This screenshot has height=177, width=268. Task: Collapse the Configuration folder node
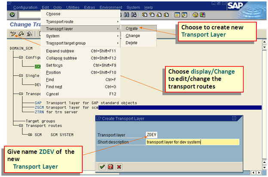pos(21,57)
